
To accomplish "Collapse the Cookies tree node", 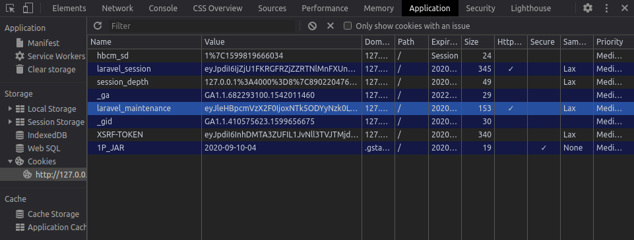I will [10, 162].
